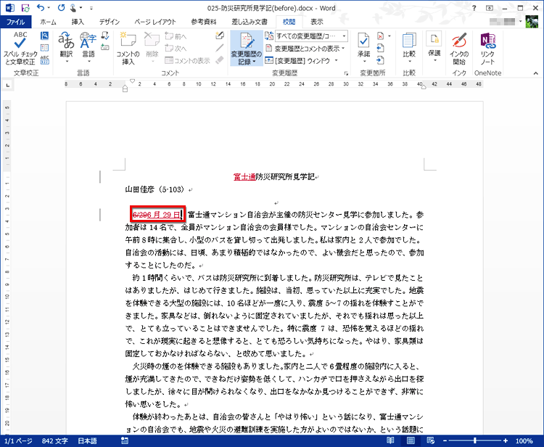Toggle 変更履歴の記録 track changes
544x447 pixels.
pyautogui.click(x=247, y=48)
